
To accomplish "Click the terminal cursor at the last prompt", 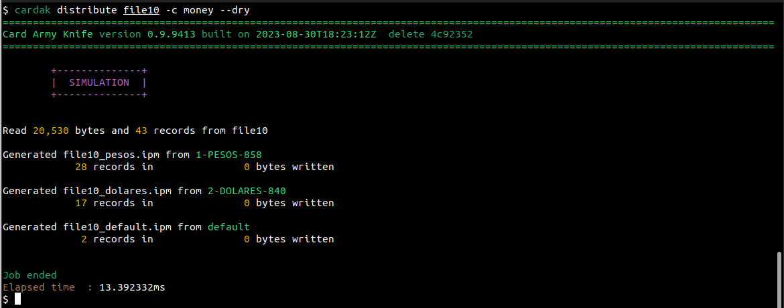I will pyautogui.click(x=18, y=299).
